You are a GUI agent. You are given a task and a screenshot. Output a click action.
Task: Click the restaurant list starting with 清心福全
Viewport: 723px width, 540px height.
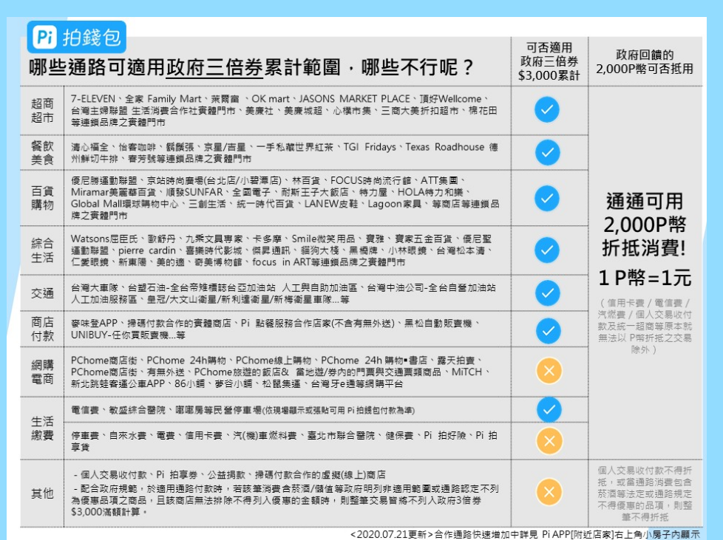tap(284, 153)
